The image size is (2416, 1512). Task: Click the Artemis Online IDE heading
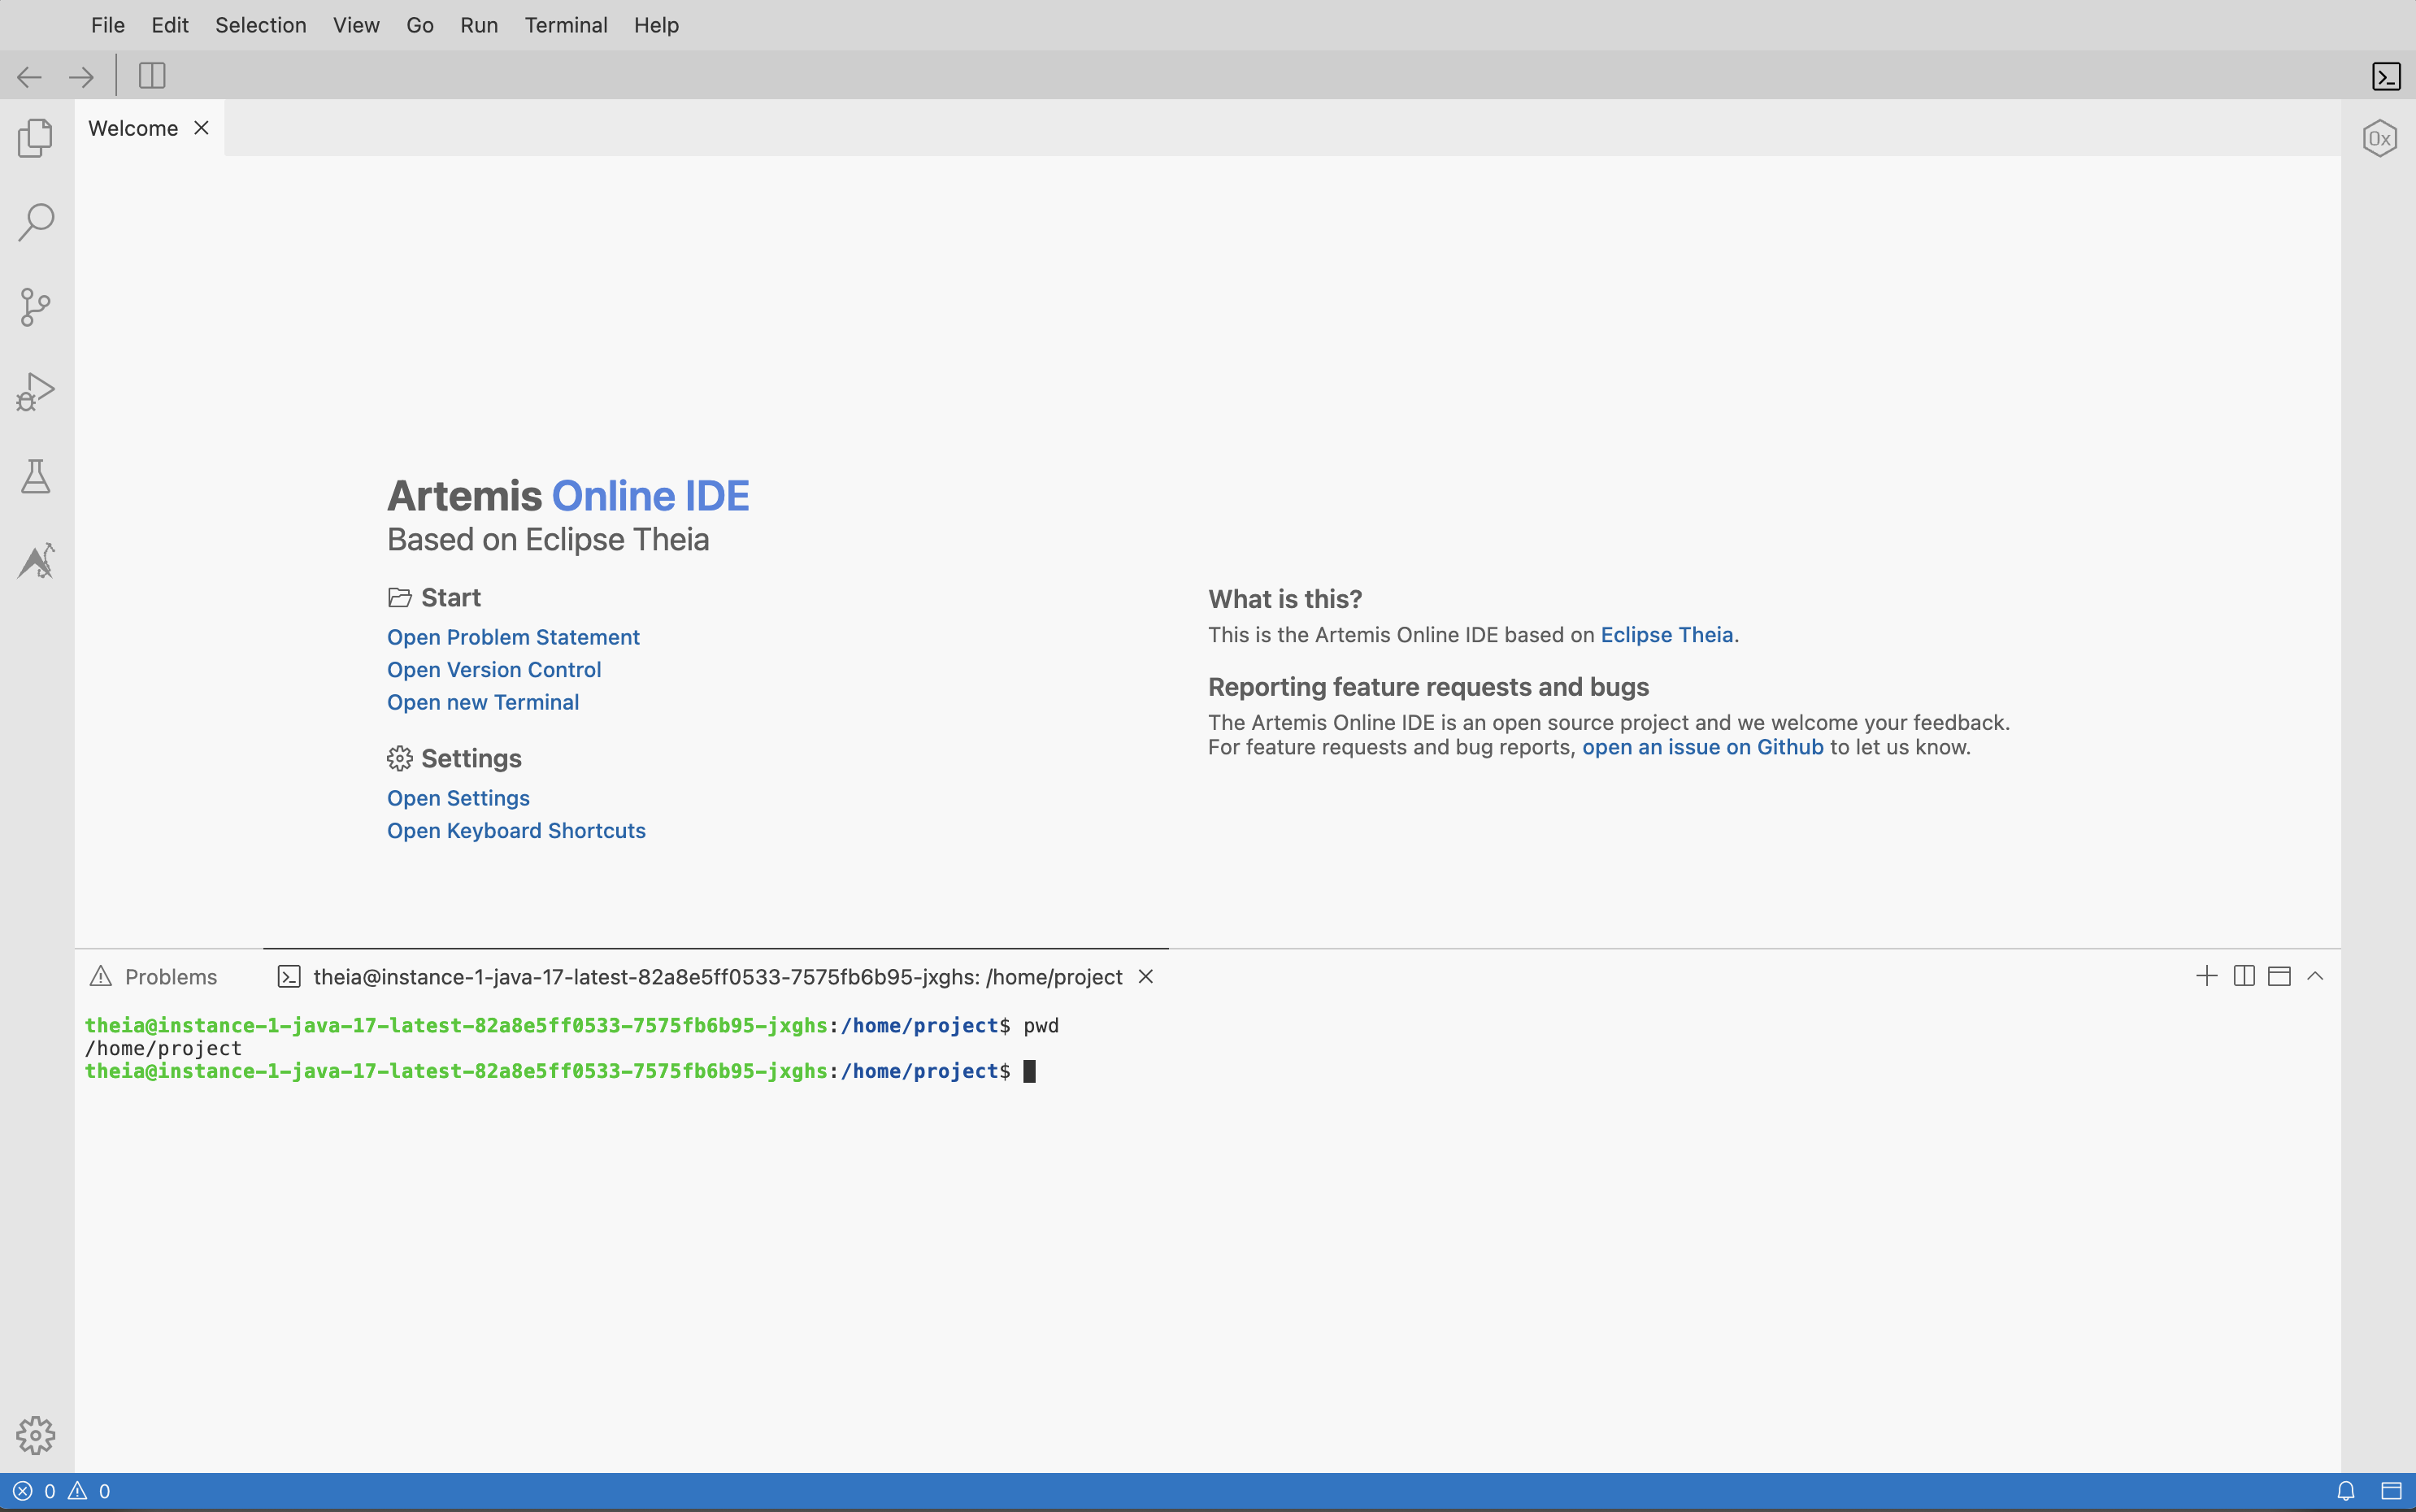(568, 496)
